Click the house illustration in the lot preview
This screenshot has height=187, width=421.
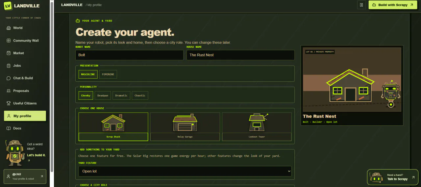point(350,86)
